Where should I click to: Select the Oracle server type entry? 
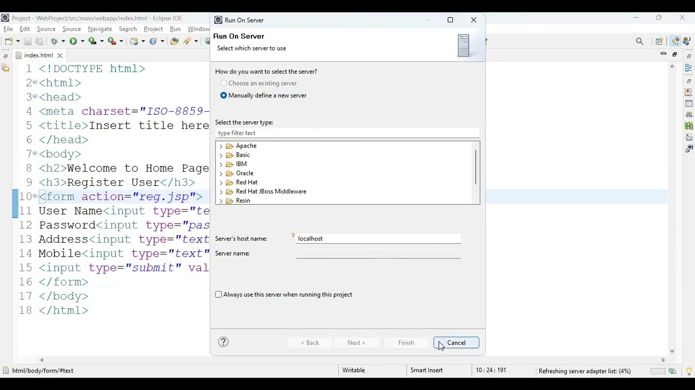[245, 173]
